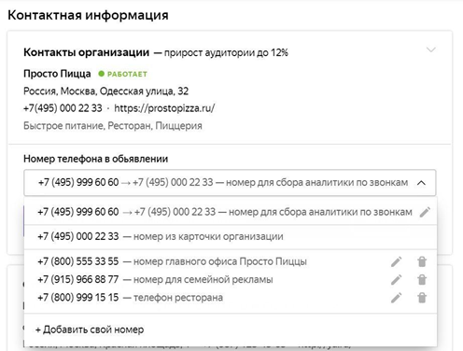The image size is (463, 351).
Task: Edit the call analytics number entry
Action: point(425,212)
